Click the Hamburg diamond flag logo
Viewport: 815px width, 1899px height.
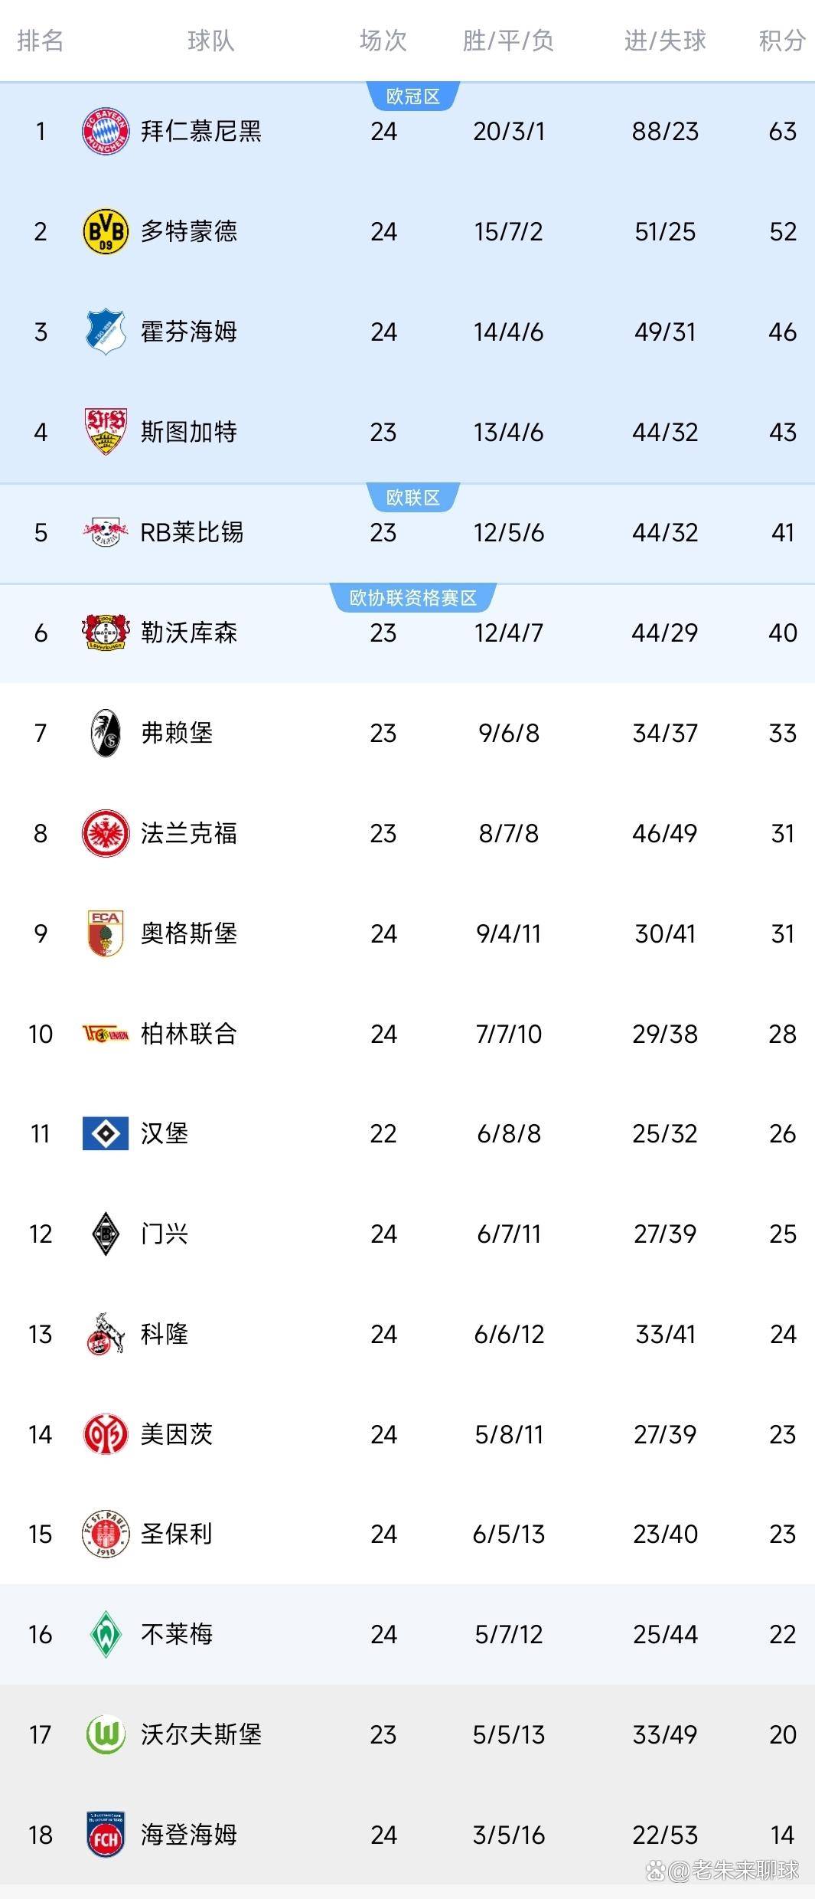pyautogui.click(x=105, y=1133)
